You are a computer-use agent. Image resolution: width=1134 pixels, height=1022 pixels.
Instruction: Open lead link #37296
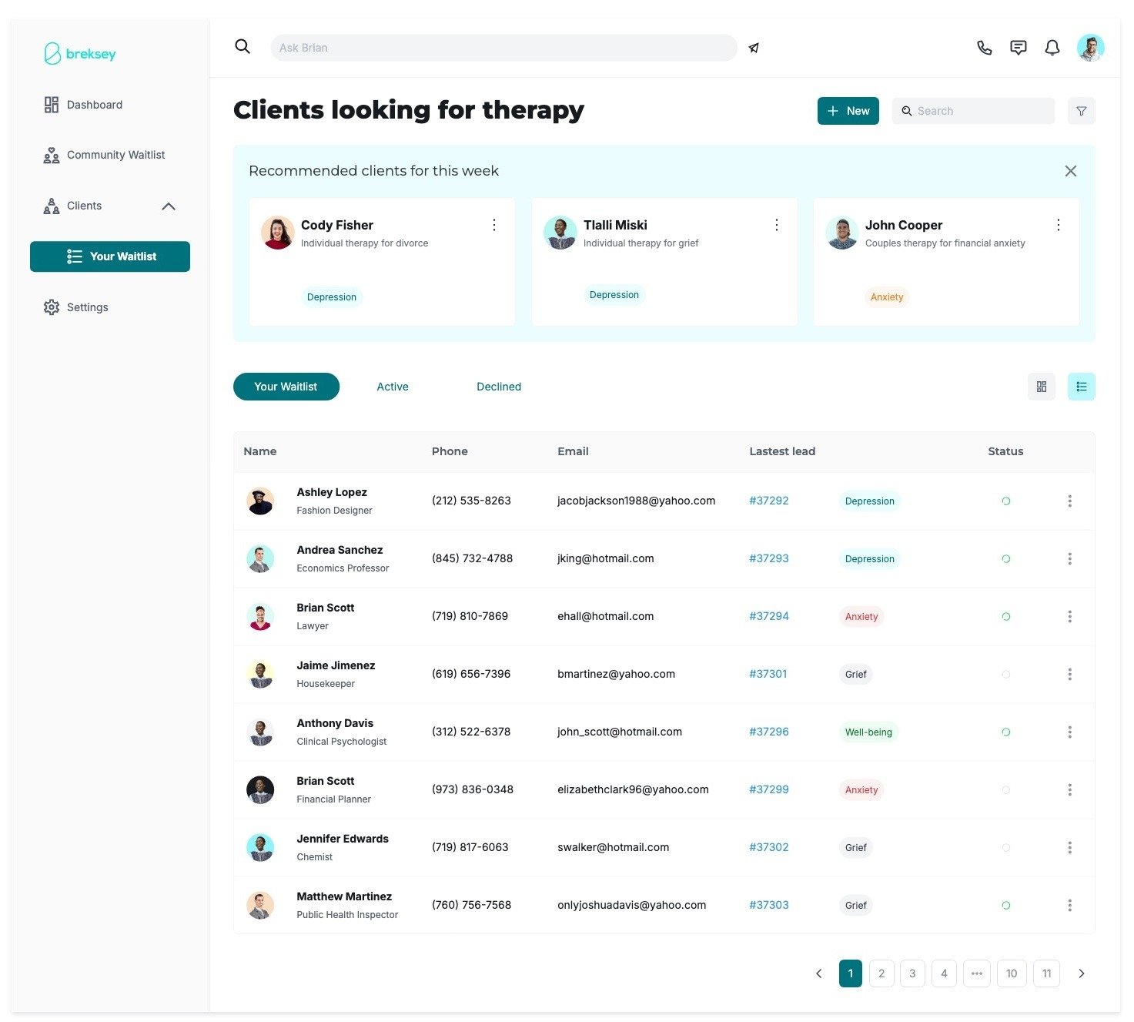[768, 732]
